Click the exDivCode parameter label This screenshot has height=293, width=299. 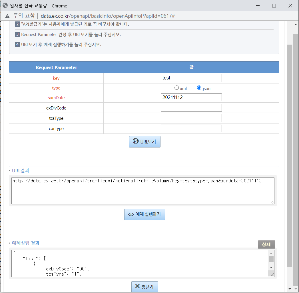(x=56, y=108)
